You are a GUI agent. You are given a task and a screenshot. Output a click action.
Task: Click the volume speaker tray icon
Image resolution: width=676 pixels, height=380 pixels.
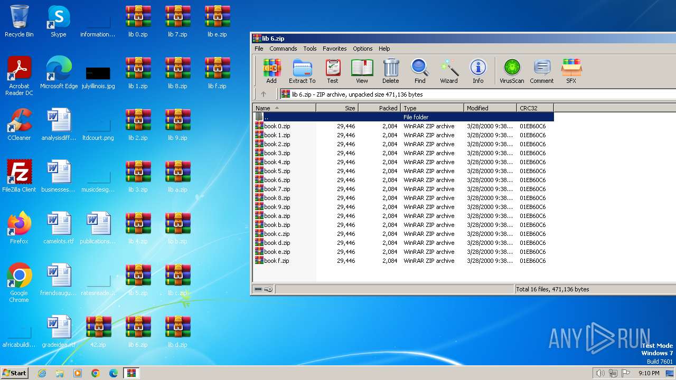point(600,373)
